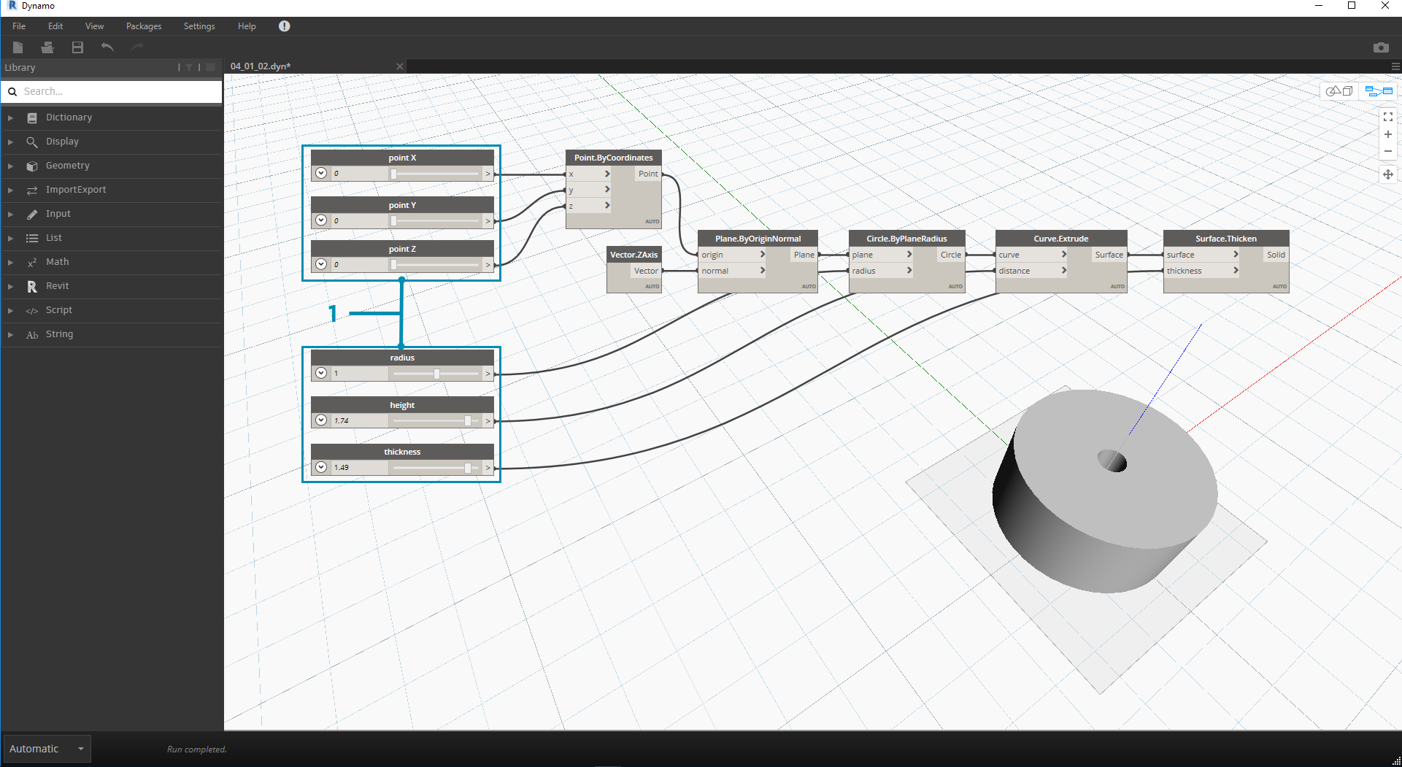Expand the radius slider settings chevron
The height and width of the screenshot is (767, 1402).
321,374
